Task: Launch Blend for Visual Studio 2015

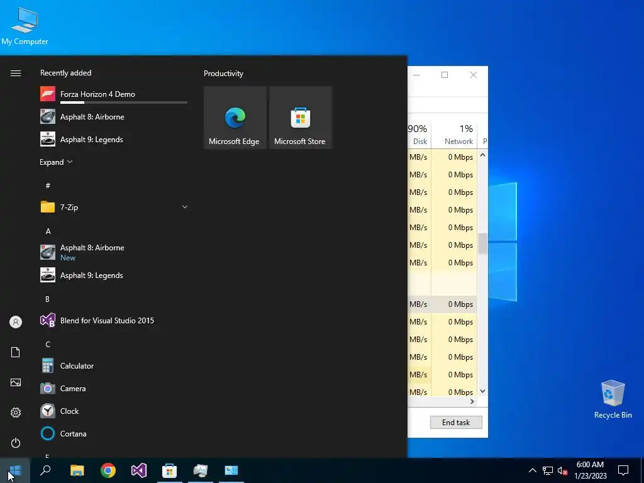Action: pyautogui.click(x=114, y=320)
